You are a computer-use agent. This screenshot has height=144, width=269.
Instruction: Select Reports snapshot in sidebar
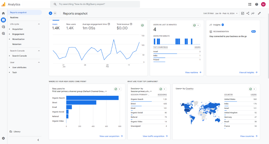(x=24, y=12)
